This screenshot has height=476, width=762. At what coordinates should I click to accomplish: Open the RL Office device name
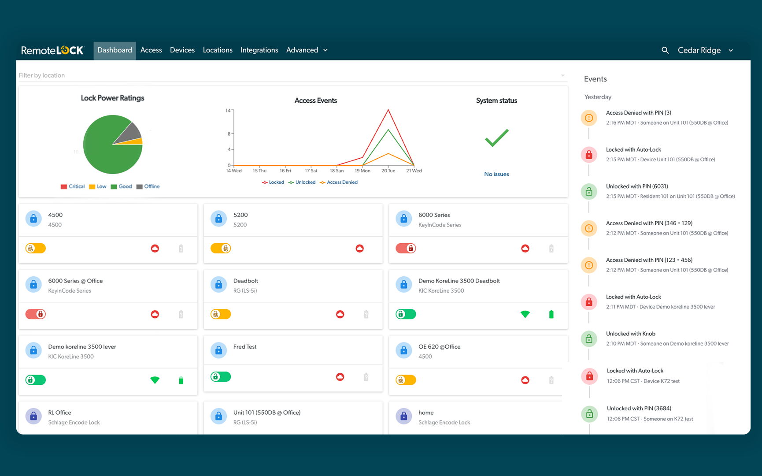point(59,413)
